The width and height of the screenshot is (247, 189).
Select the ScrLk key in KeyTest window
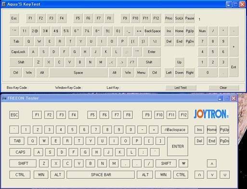click(179, 18)
